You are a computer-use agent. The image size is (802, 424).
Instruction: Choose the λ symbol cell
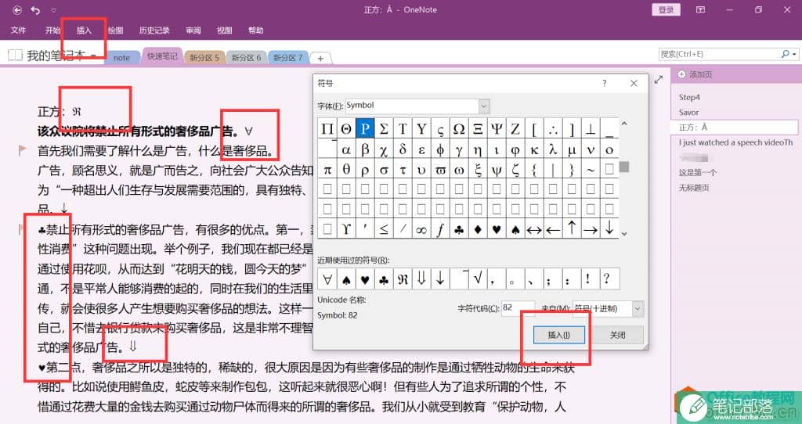(x=553, y=149)
